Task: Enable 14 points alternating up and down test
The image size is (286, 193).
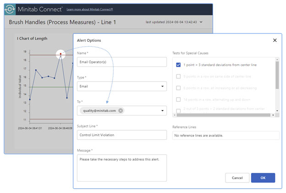Action: pyautogui.click(x=178, y=99)
